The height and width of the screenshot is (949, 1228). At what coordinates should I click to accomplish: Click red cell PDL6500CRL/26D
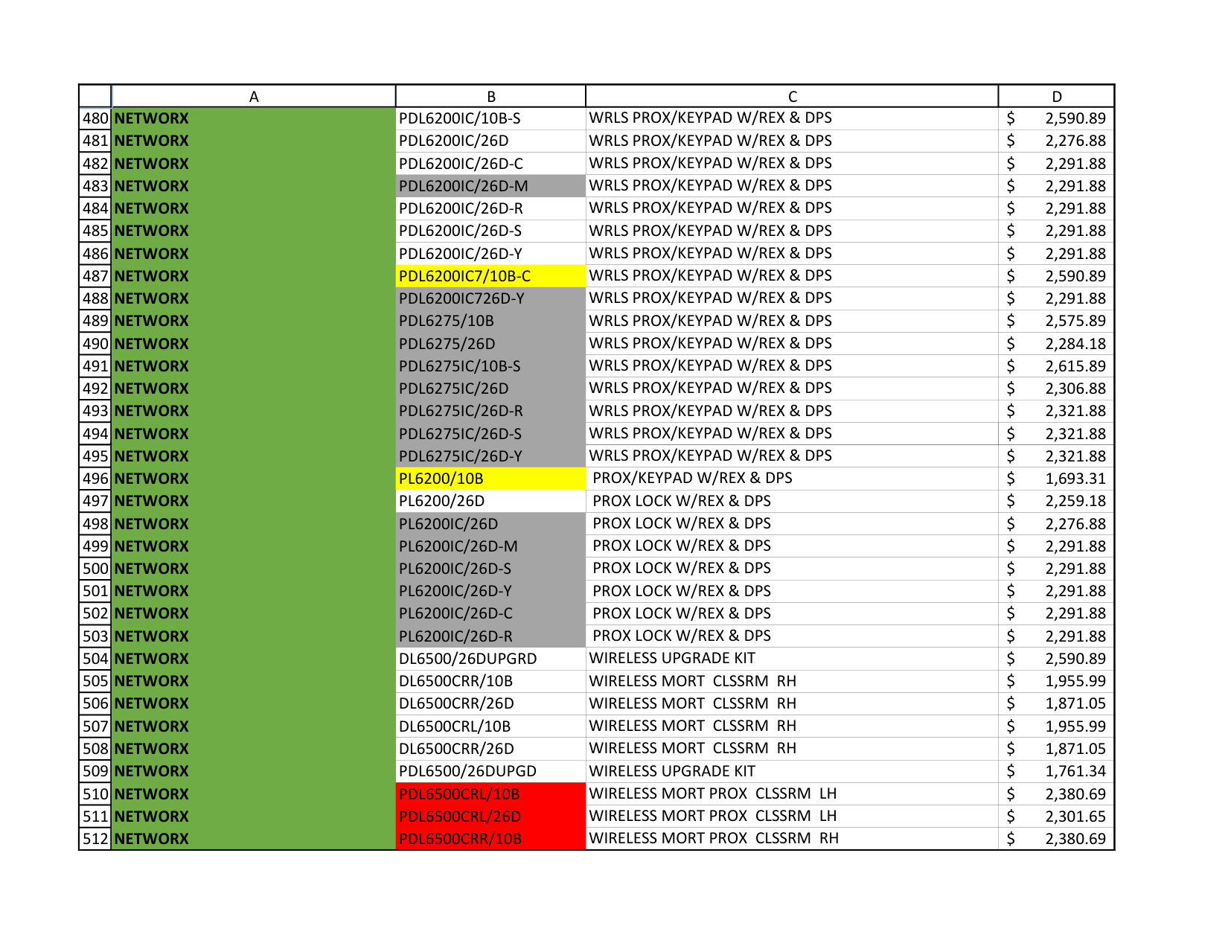pyautogui.click(x=490, y=817)
